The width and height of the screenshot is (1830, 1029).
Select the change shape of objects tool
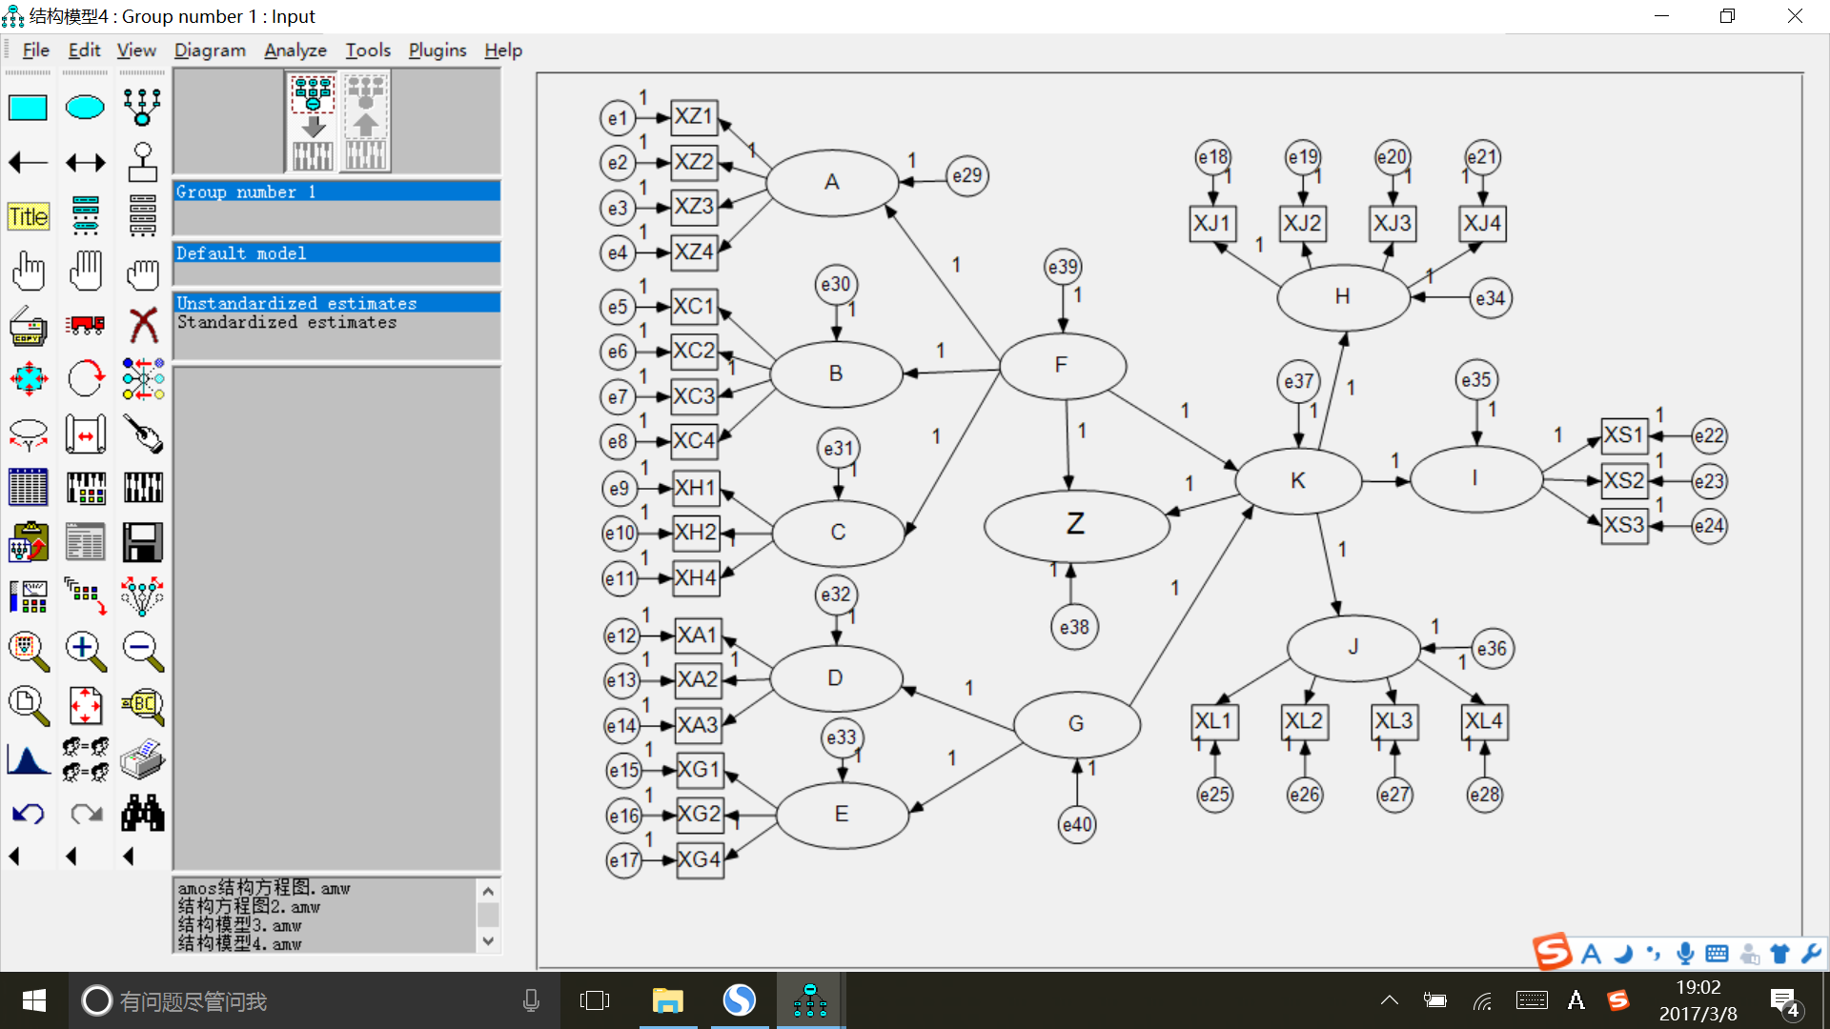[28, 379]
